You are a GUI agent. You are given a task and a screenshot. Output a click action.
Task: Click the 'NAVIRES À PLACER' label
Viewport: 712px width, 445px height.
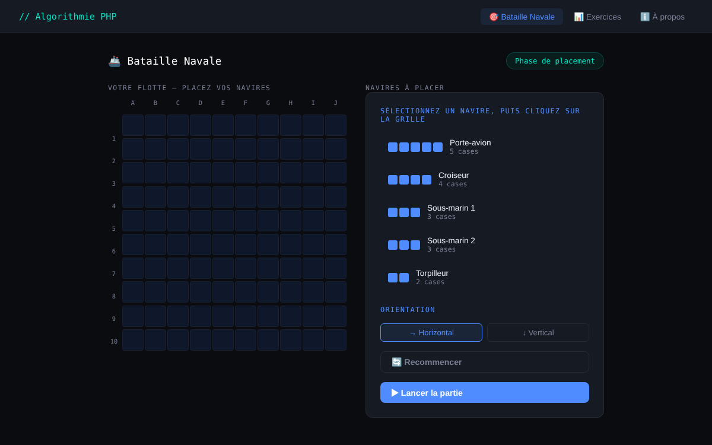pyautogui.click(x=405, y=88)
